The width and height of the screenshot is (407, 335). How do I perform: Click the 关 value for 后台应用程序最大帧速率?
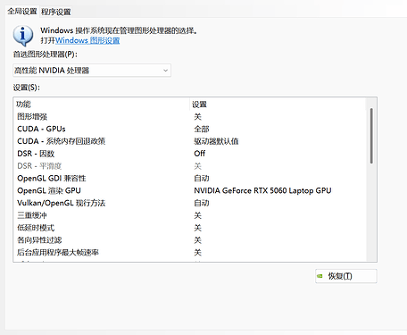[x=198, y=253]
